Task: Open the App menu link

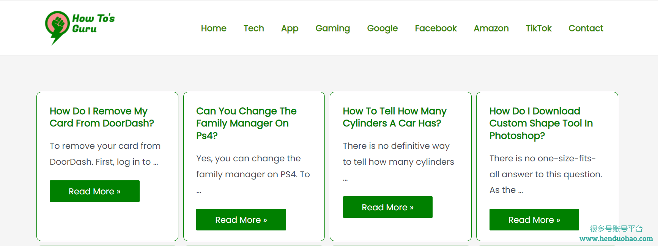Action: pyautogui.click(x=290, y=28)
